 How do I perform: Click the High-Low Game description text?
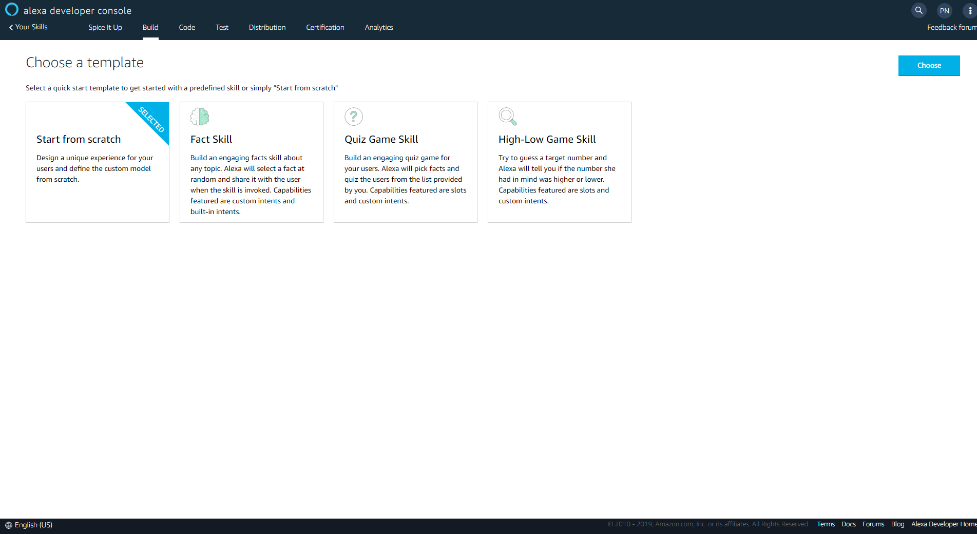point(557,179)
